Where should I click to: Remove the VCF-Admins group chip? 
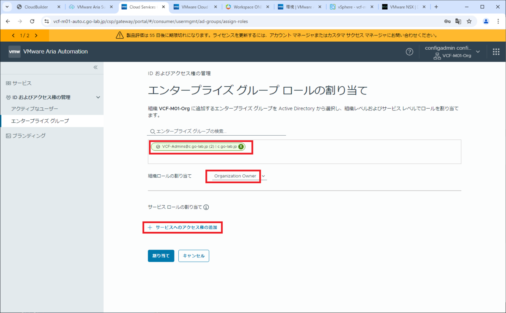241,147
